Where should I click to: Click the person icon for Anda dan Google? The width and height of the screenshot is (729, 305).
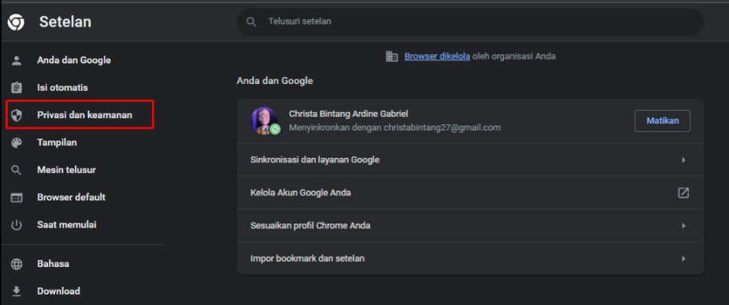16,60
